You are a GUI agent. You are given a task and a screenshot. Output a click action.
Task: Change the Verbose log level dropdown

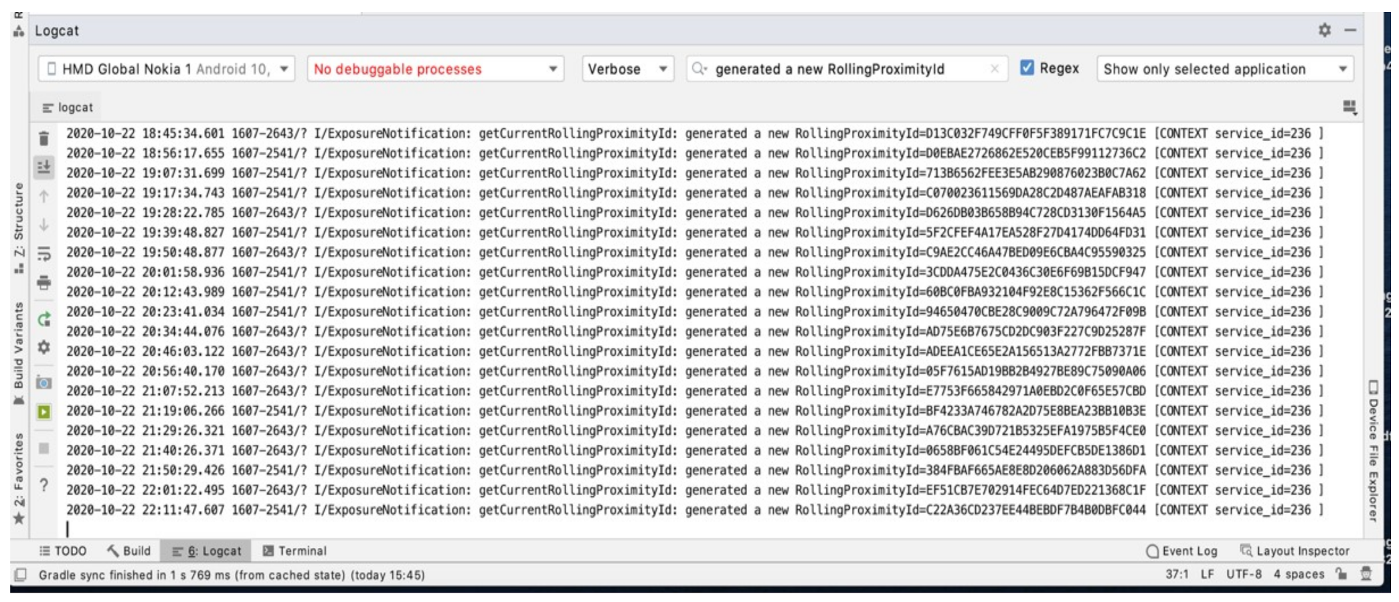627,69
